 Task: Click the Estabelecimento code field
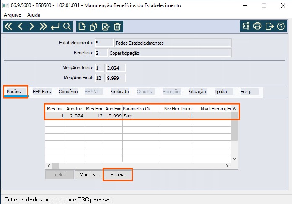coord(104,43)
